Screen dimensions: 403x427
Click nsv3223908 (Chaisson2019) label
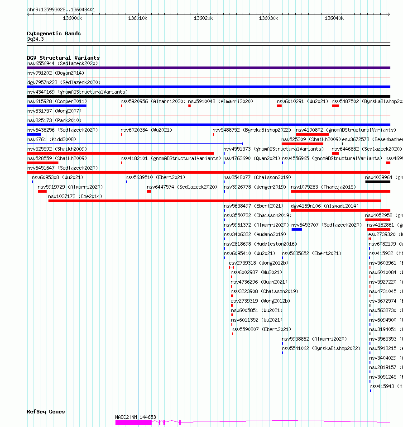(x=265, y=292)
